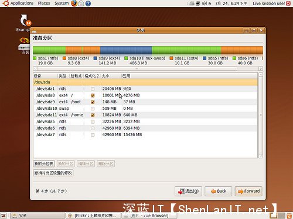293x219 pixels.
Task: Open the Places menu
Action: click(x=44, y=3)
